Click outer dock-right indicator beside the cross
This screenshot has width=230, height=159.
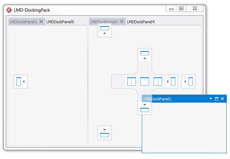(188, 82)
